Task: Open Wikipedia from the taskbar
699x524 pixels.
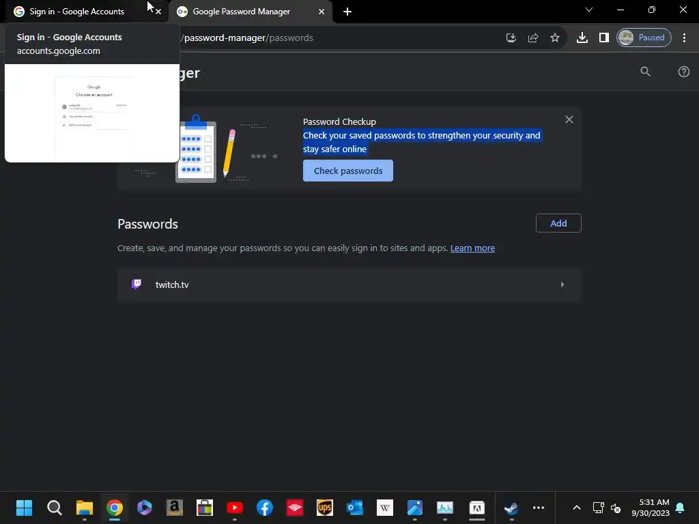Action: tap(385, 508)
